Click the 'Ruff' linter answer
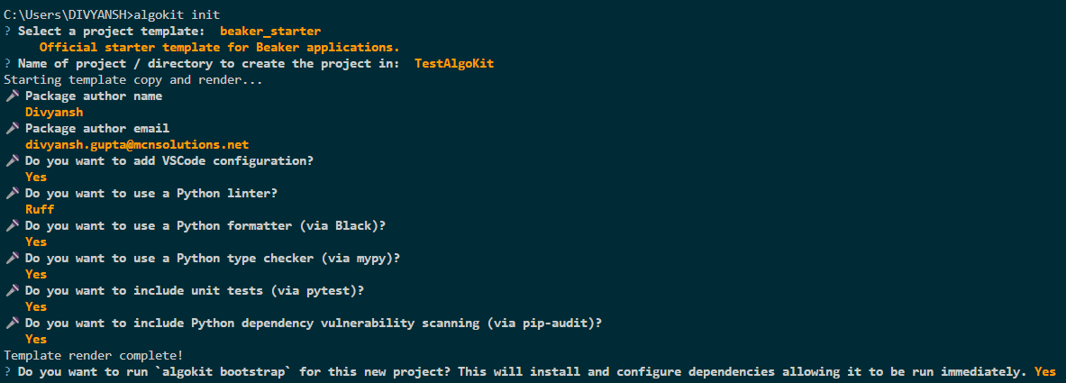 (x=40, y=209)
